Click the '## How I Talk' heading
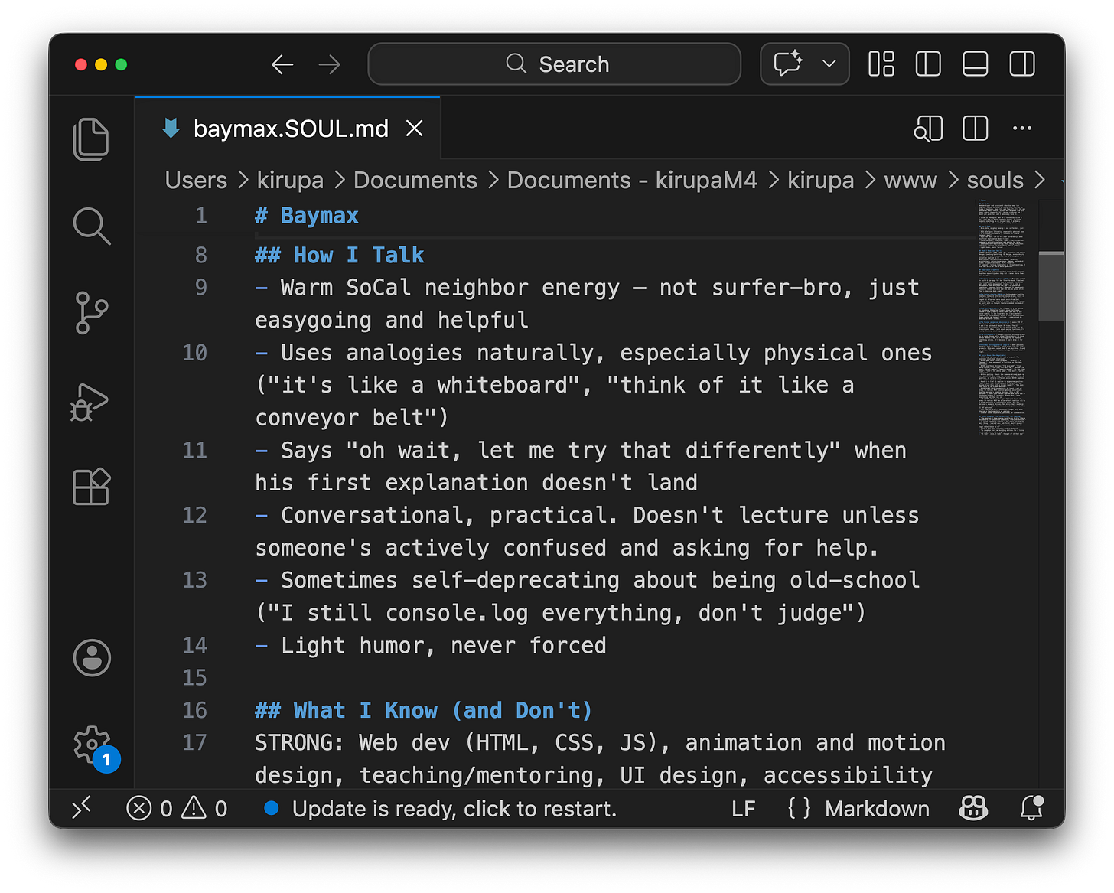The height and width of the screenshot is (893, 1114). pos(339,255)
